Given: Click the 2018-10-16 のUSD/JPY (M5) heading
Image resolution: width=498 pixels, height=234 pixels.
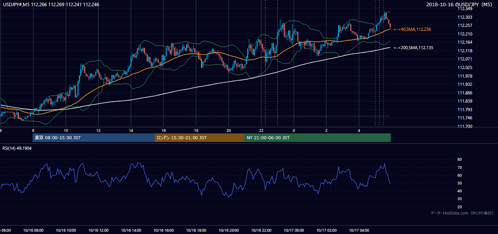Looking at the screenshot, I should pyautogui.click(x=460, y=4).
